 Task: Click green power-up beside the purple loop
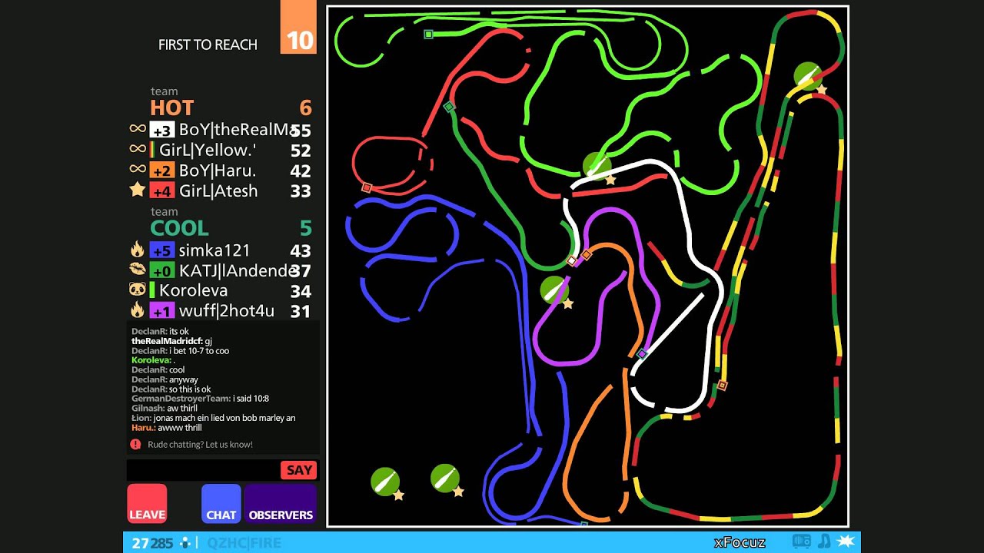(554, 290)
